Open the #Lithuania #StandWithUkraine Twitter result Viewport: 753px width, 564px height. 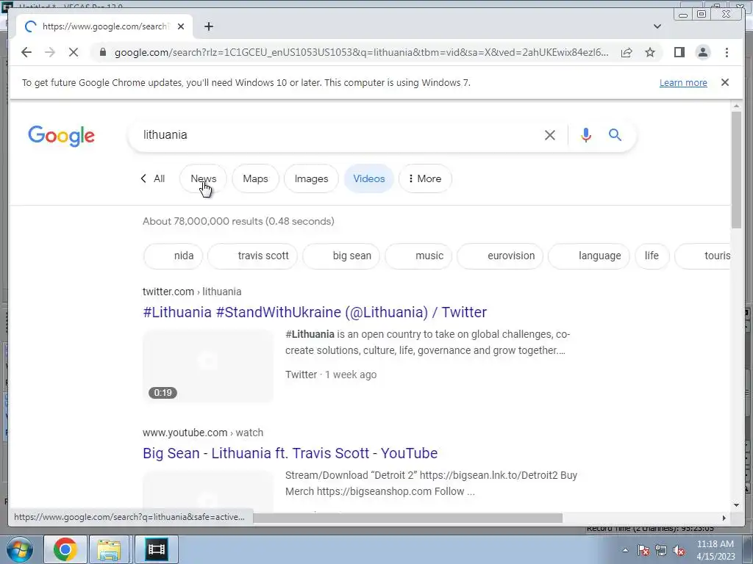[315, 312]
